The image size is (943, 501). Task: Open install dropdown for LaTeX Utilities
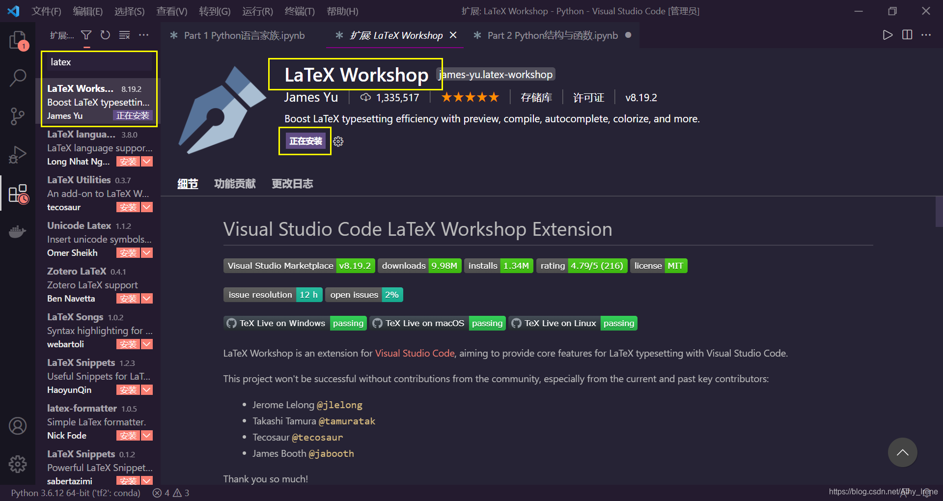point(147,207)
